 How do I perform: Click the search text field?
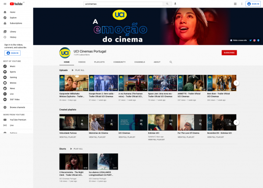(123, 4)
